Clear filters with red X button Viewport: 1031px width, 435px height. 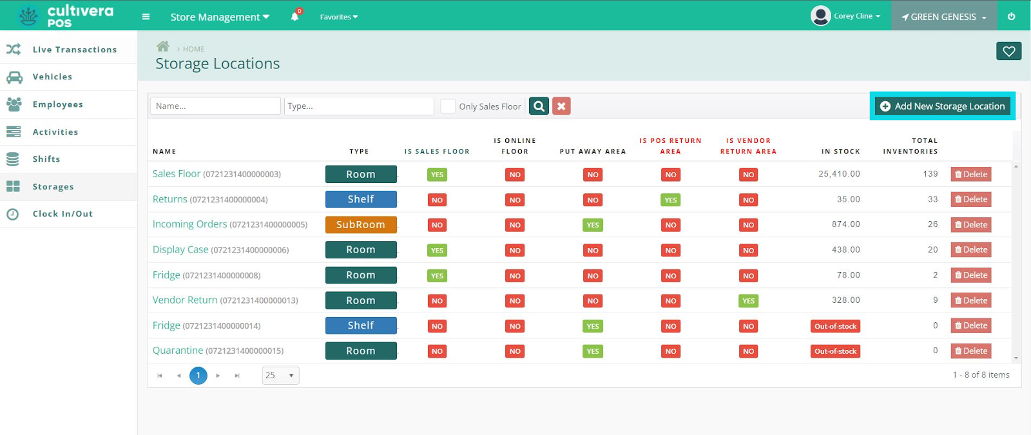(561, 106)
